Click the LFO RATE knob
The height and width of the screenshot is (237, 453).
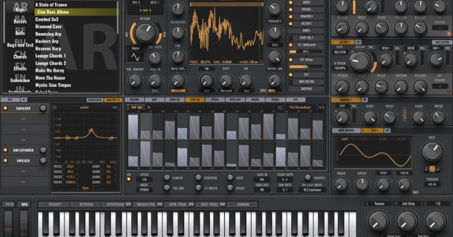pyautogui.click(x=432, y=152)
